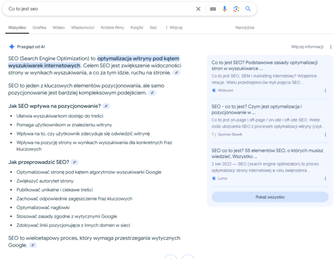Click heading 'Jak przeprowadzić SEO?'
Viewport: 334px width, 259px height.
[38, 162]
